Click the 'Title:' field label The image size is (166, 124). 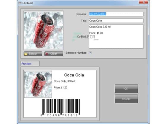click(x=84, y=21)
